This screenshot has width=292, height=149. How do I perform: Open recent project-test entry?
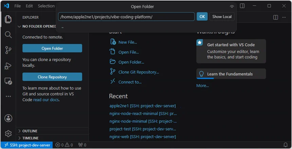coord(143,129)
